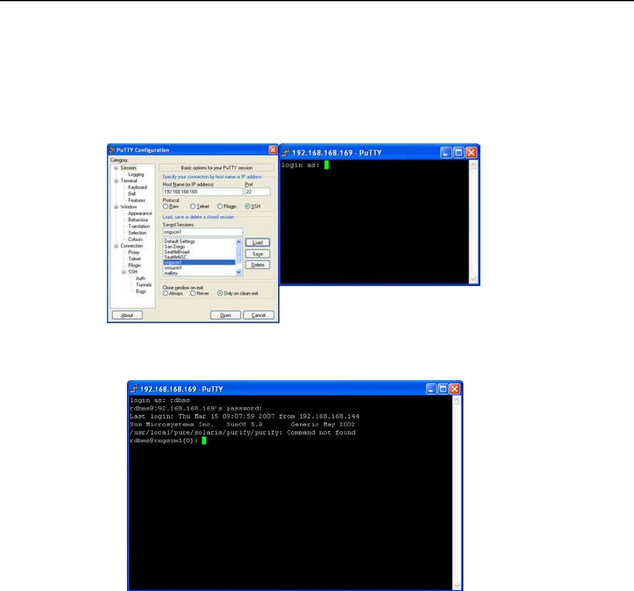
Task: Select cnsucm1 saved session
Action: [x=199, y=268]
